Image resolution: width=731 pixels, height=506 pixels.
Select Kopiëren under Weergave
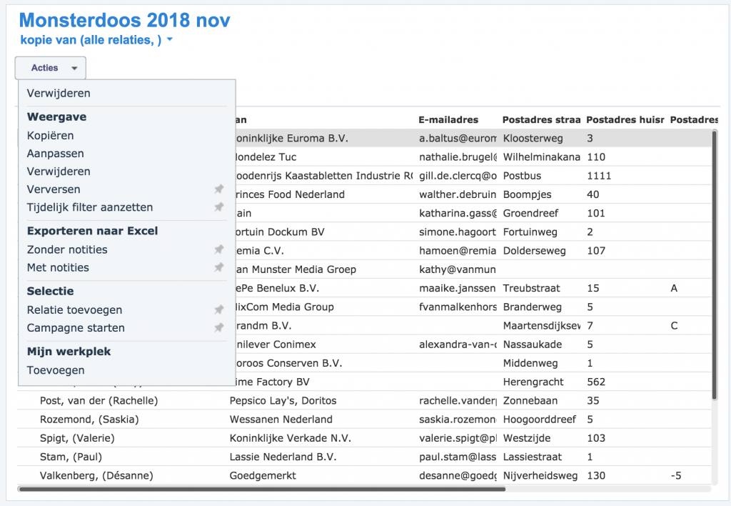[x=50, y=136]
